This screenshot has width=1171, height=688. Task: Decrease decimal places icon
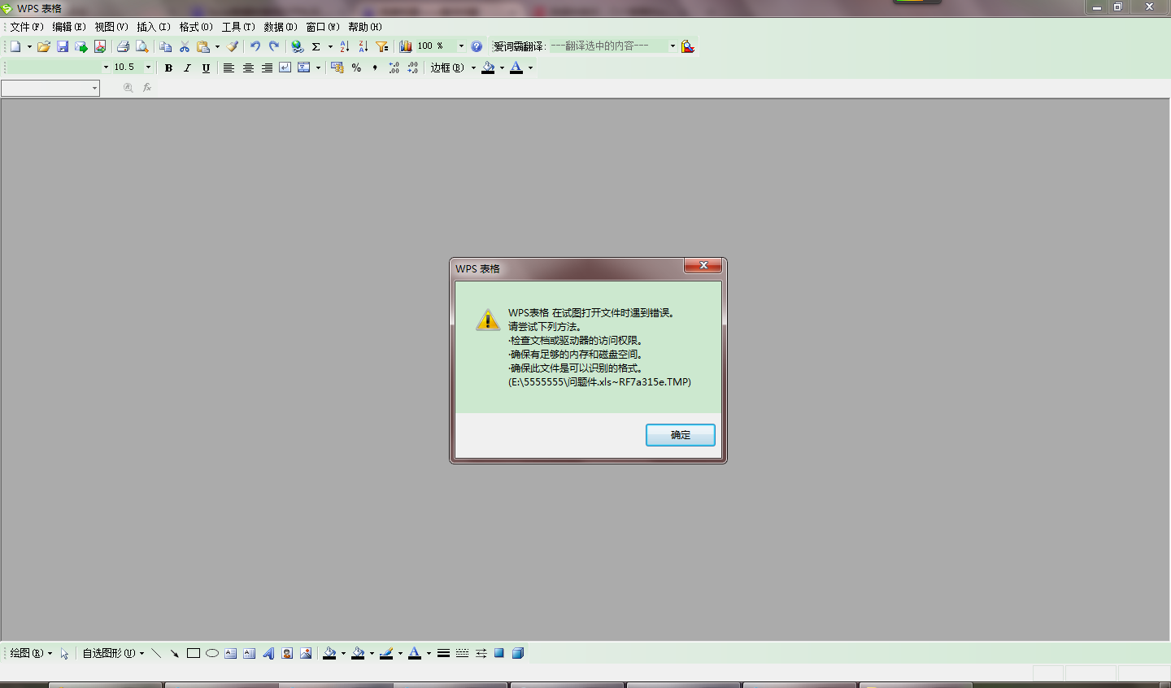click(412, 67)
